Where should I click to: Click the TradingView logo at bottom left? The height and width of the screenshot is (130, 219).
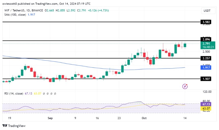point(14,126)
